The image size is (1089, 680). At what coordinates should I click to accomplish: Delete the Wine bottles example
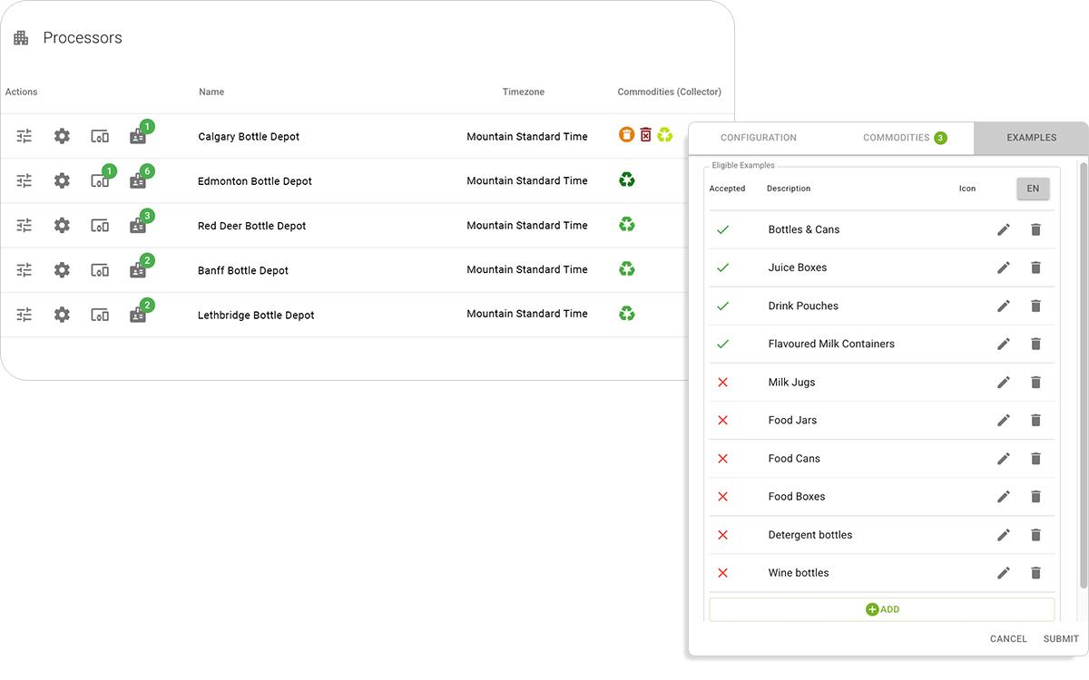pos(1035,572)
